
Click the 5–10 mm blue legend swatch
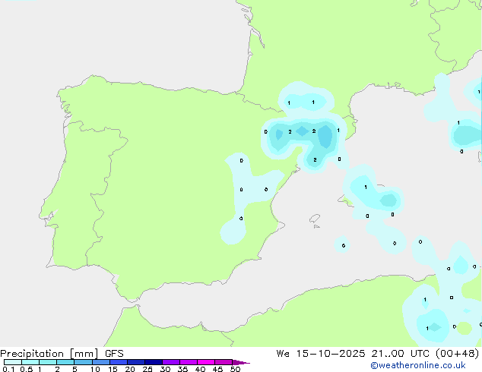[84, 362]
